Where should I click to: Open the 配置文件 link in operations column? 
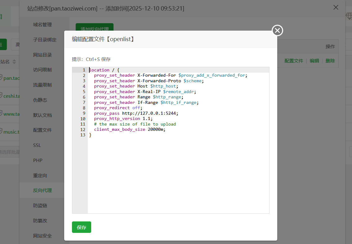tap(293, 61)
